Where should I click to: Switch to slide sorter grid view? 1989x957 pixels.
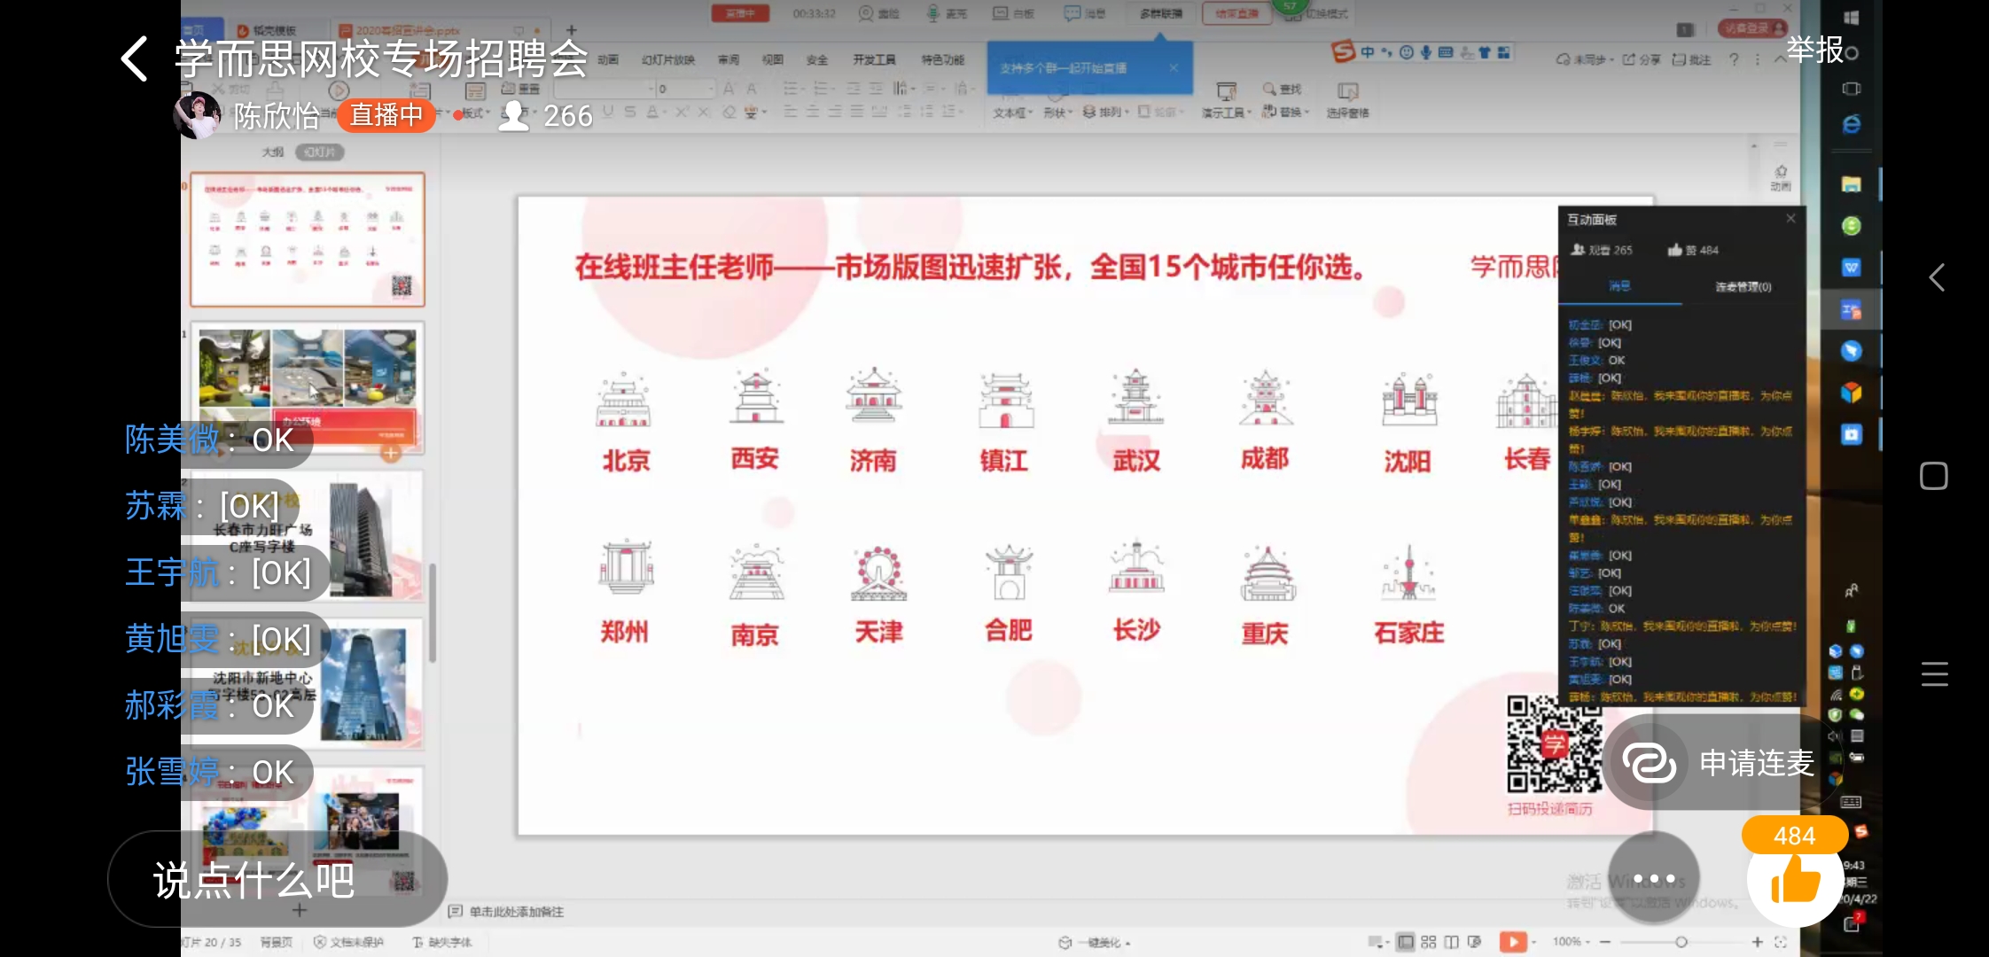click(x=1428, y=942)
